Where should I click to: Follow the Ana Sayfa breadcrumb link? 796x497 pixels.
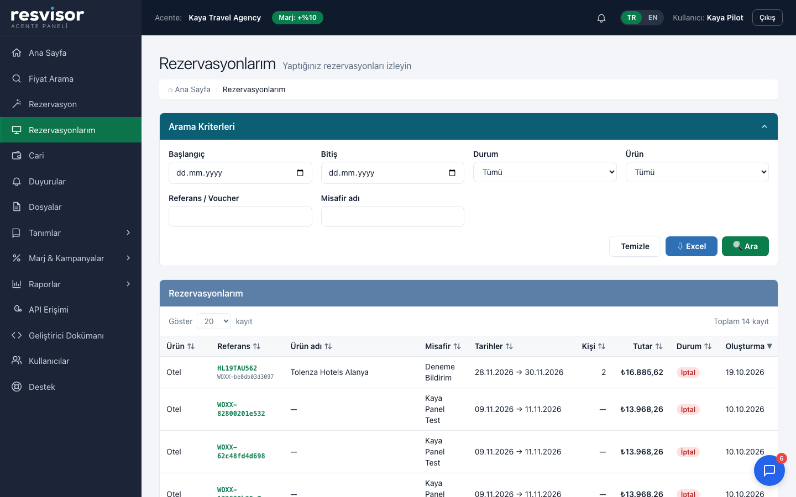pyautogui.click(x=189, y=89)
